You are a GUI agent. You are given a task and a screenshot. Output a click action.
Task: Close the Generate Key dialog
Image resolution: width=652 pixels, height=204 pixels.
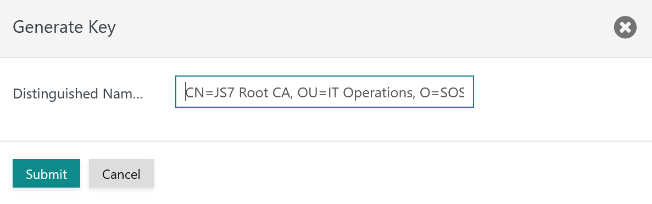pos(625,28)
